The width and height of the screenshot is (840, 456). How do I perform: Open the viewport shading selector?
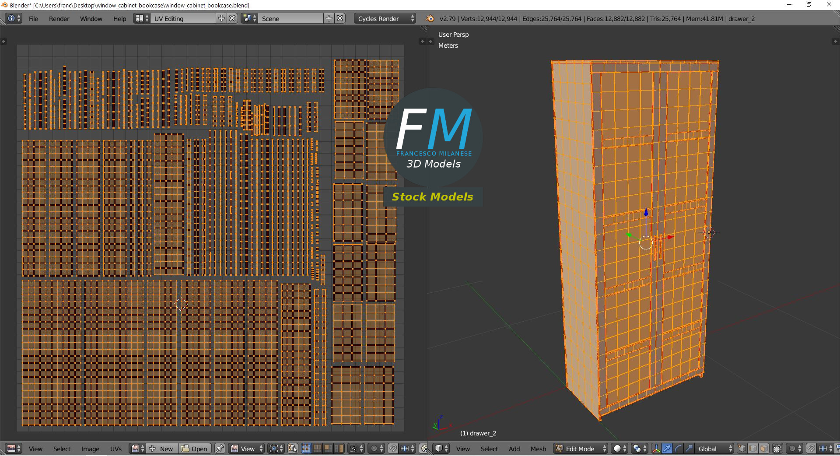click(619, 449)
